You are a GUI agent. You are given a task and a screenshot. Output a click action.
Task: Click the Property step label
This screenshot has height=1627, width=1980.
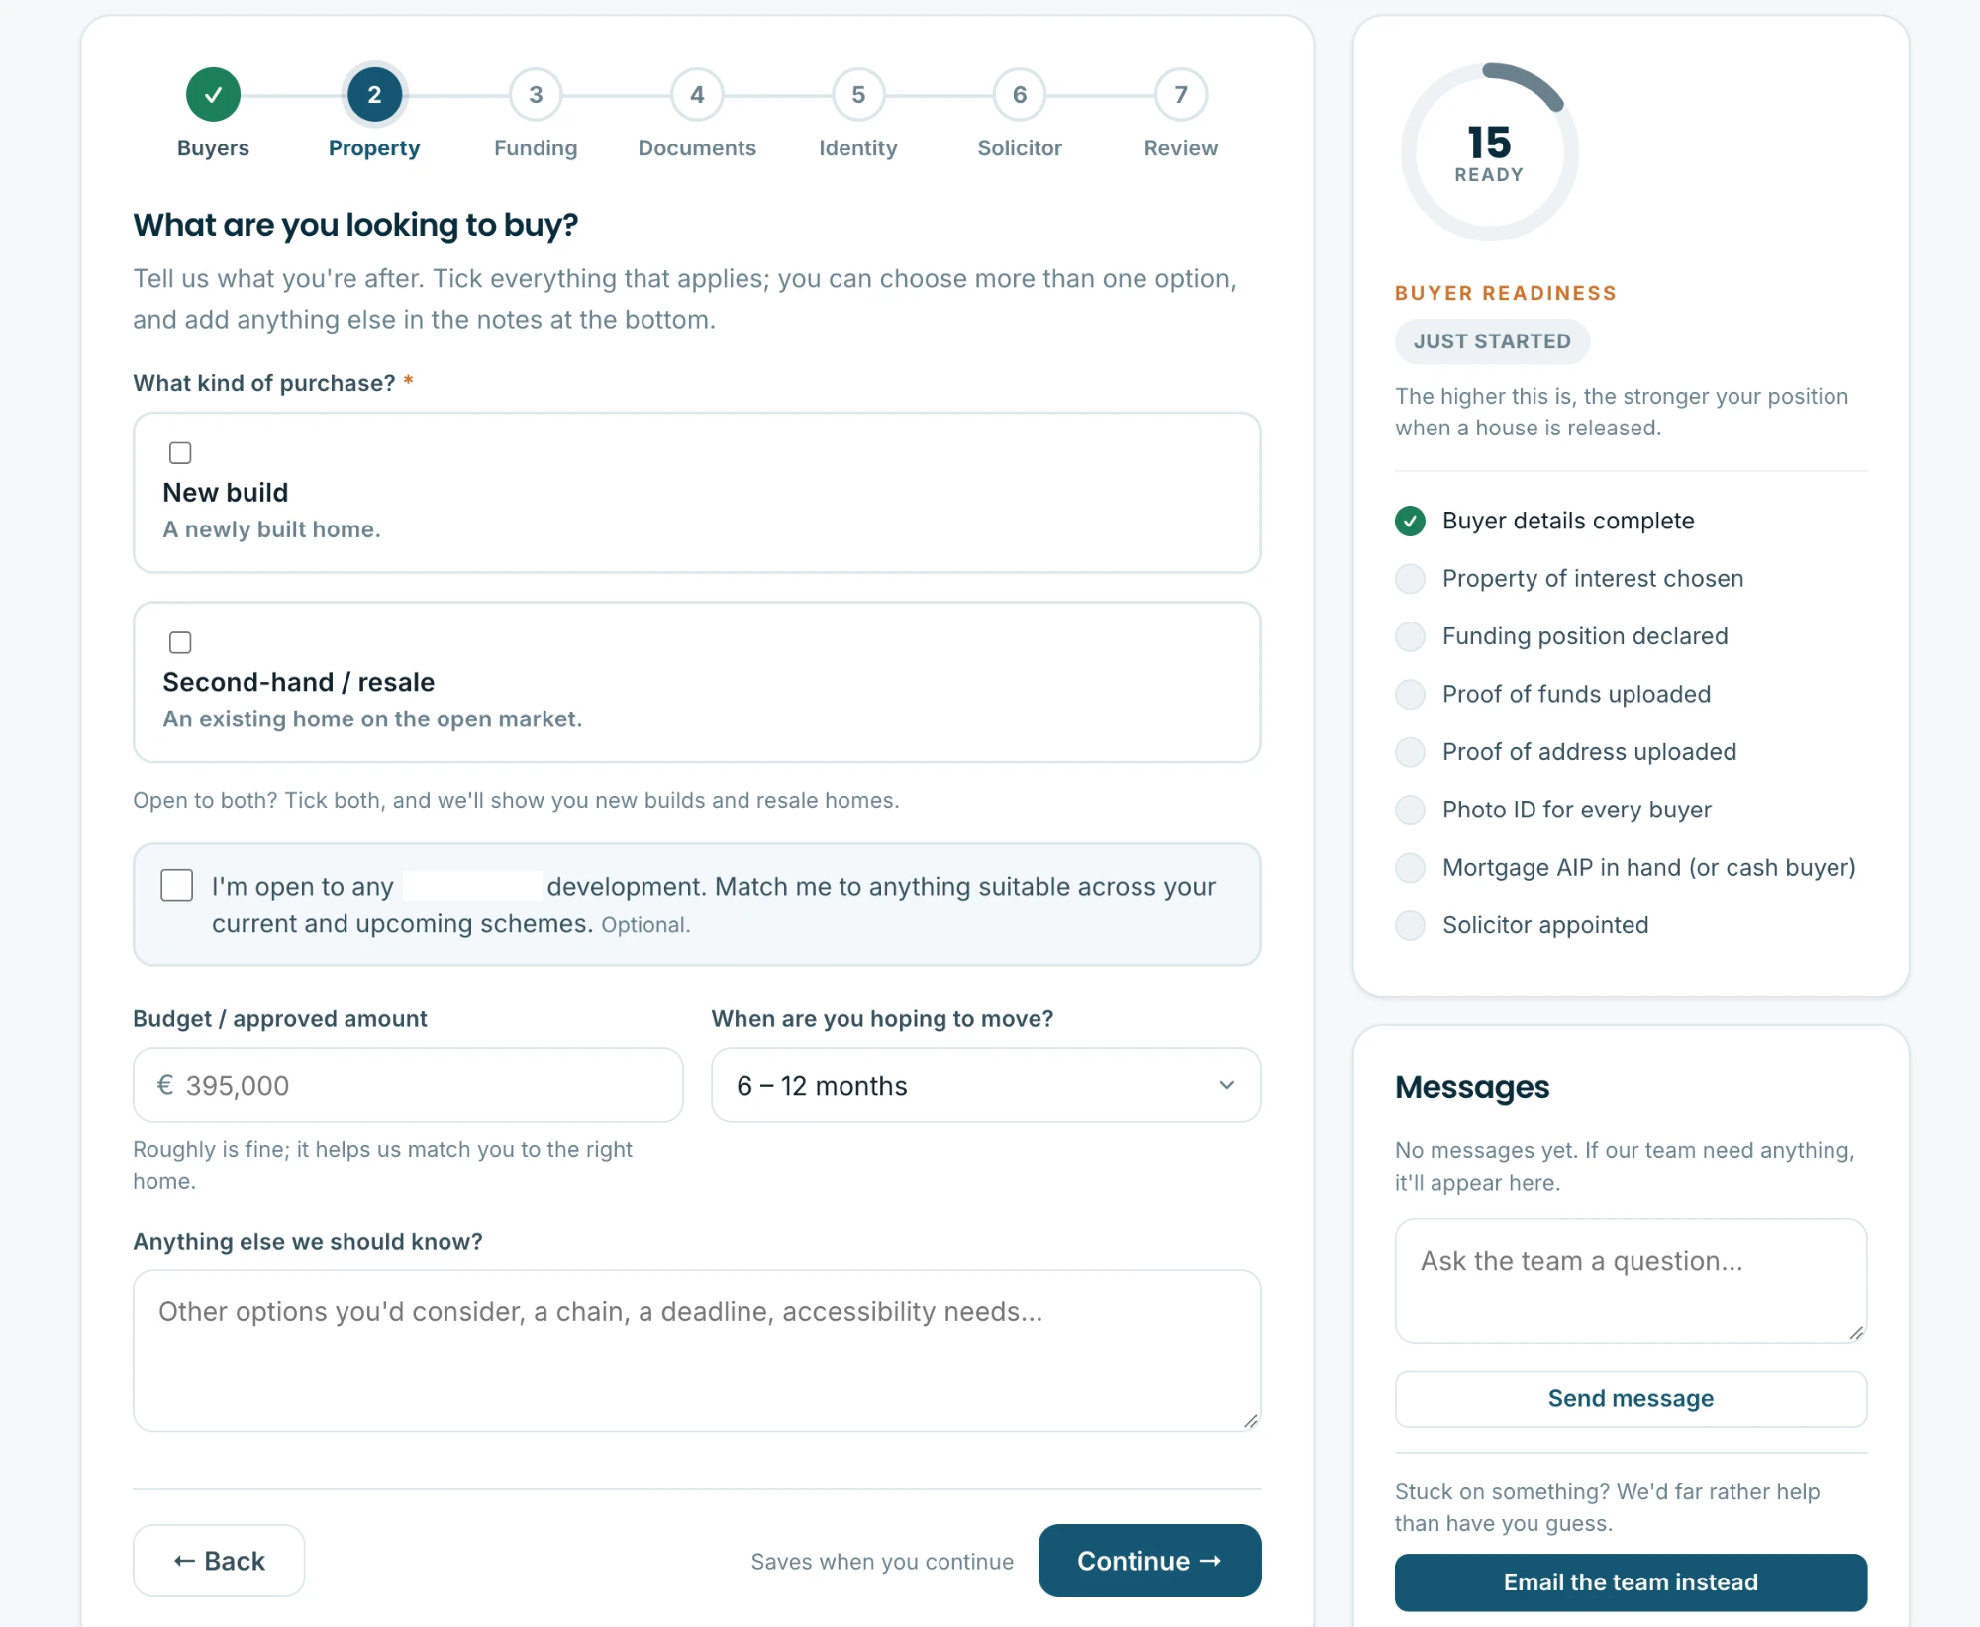point(374,148)
